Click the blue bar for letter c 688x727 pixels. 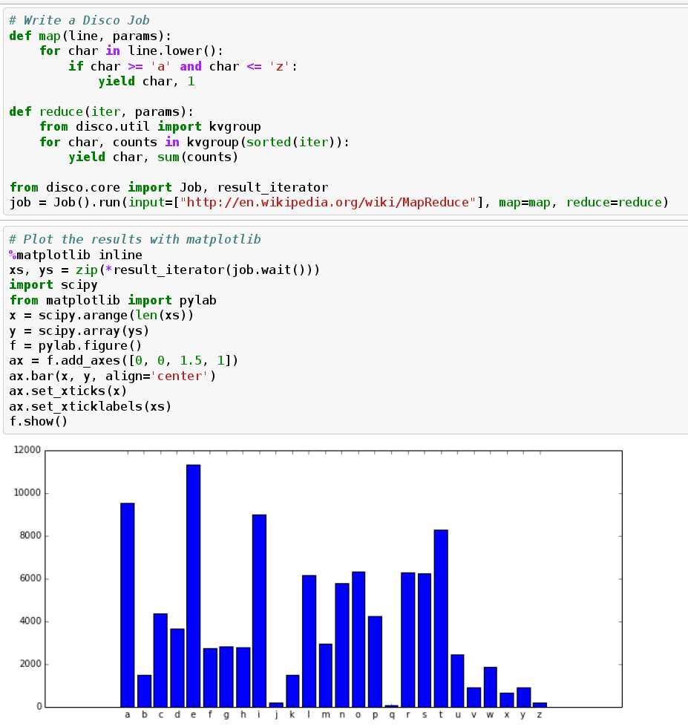[160, 660]
